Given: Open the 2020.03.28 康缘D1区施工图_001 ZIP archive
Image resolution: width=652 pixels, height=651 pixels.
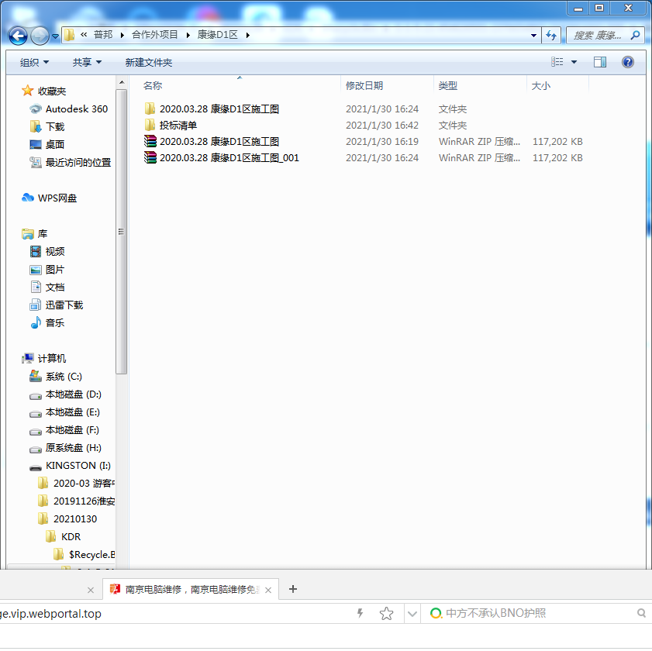Looking at the screenshot, I should [229, 158].
